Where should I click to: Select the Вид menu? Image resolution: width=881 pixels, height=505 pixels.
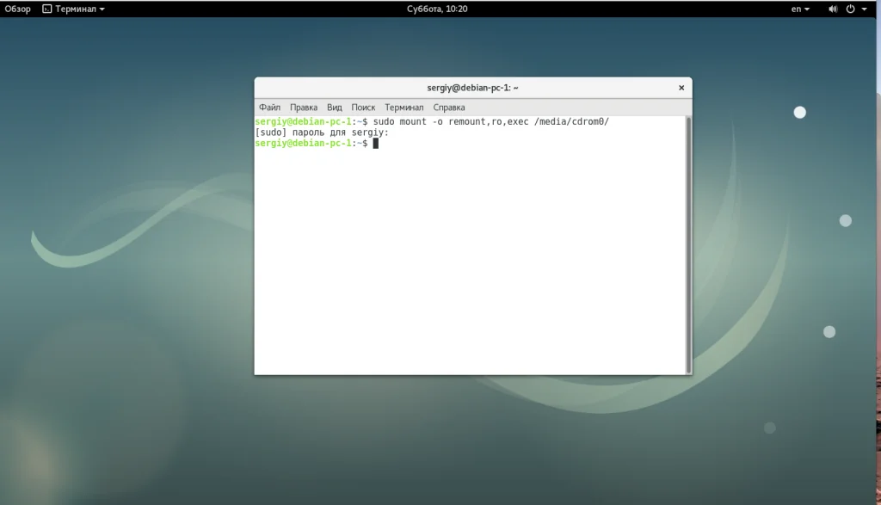click(335, 108)
